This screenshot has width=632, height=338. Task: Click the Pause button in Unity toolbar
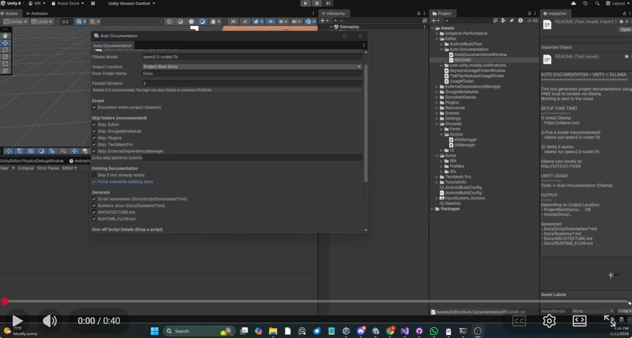[317, 4]
